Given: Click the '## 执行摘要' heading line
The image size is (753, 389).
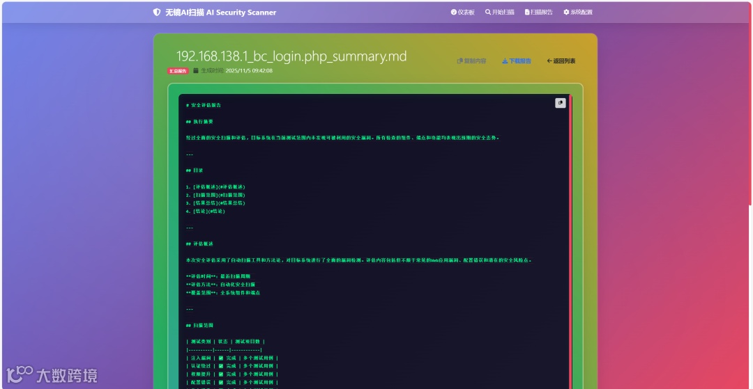Looking at the screenshot, I should coord(199,122).
